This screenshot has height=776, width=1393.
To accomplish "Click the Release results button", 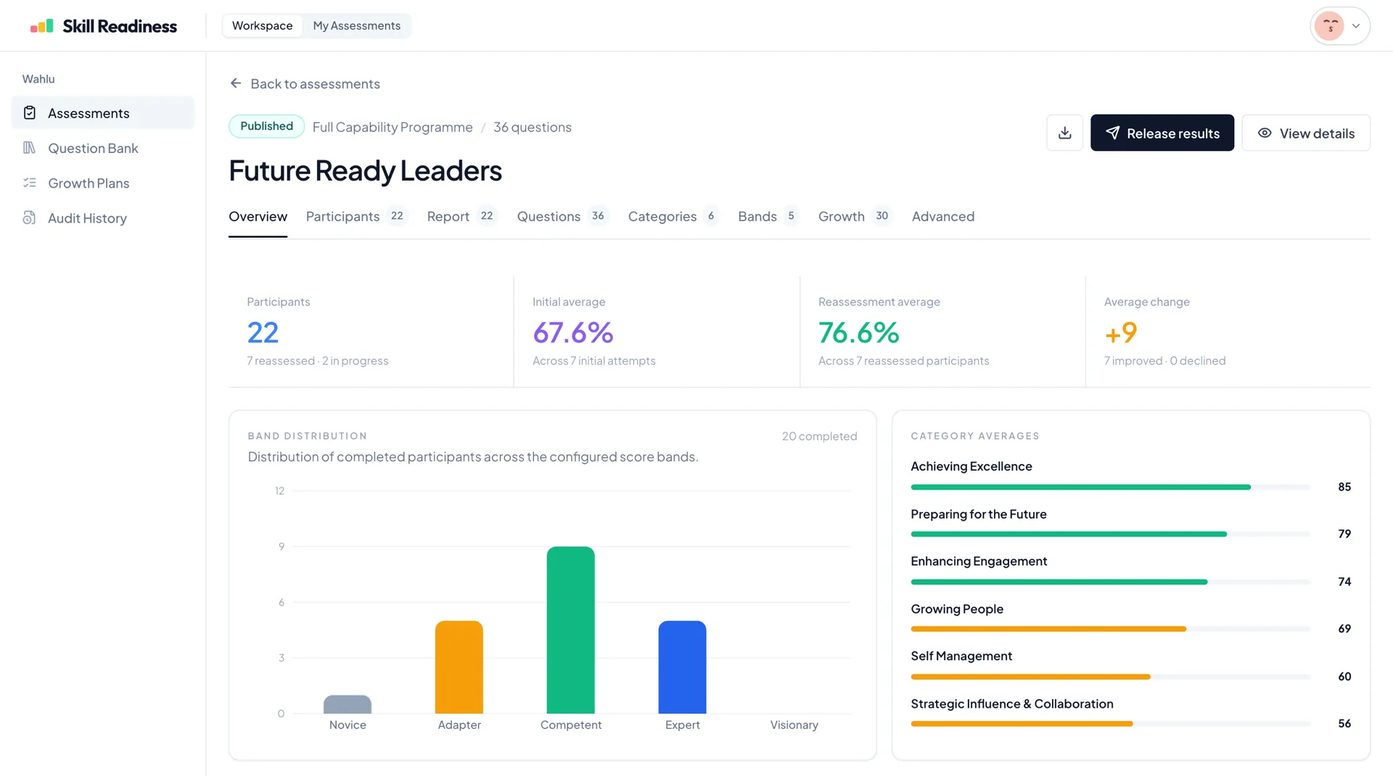I will (1162, 133).
